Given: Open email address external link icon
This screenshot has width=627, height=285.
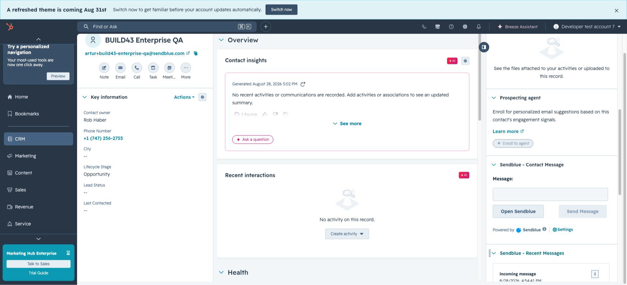Looking at the screenshot, I should click(x=188, y=53).
